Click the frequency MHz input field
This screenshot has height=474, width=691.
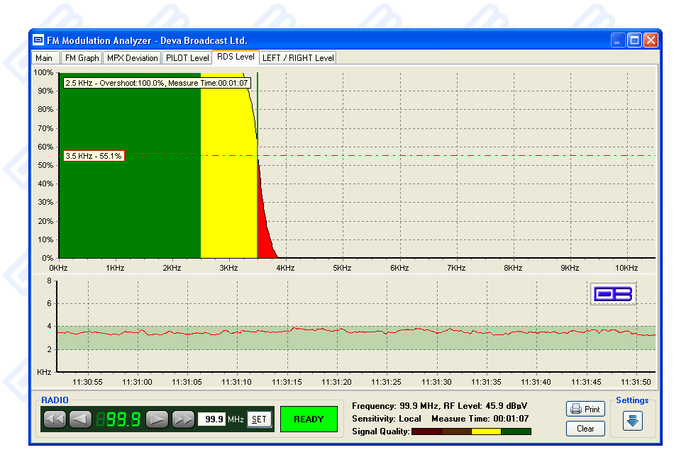pyautogui.click(x=211, y=419)
